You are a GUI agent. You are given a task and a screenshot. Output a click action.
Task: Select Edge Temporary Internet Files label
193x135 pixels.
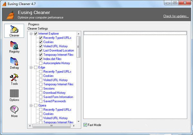pyautogui.click(x=58, y=84)
